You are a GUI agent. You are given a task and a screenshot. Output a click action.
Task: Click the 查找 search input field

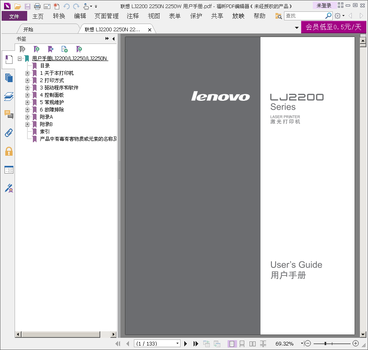305,16
